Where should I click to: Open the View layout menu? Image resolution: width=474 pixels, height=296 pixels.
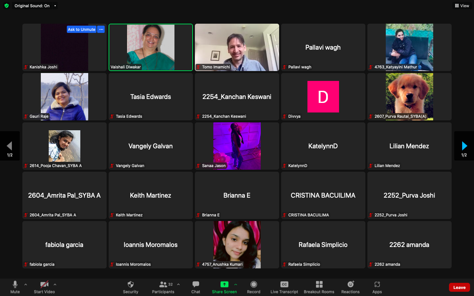(x=462, y=6)
